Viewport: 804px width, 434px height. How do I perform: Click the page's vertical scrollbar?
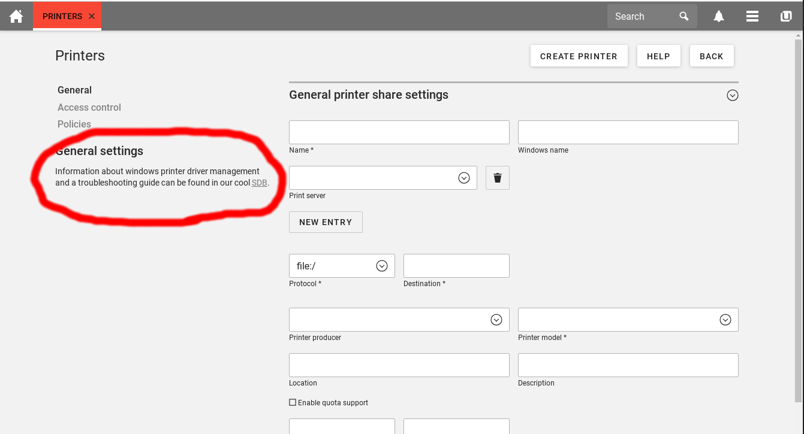797,216
